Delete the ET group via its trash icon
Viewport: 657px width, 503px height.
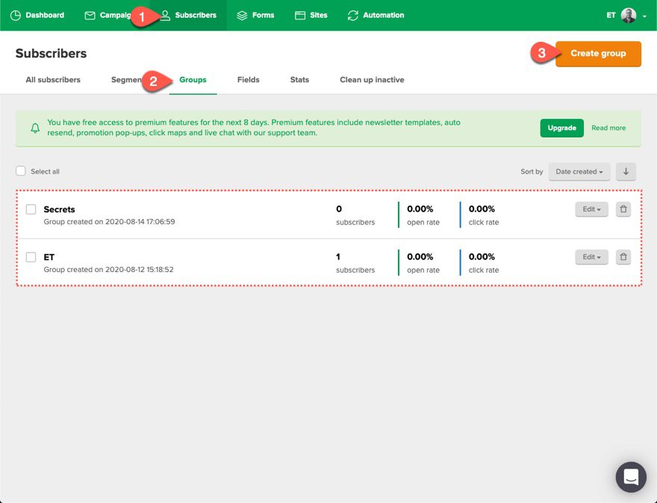pyautogui.click(x=623, y=257)
